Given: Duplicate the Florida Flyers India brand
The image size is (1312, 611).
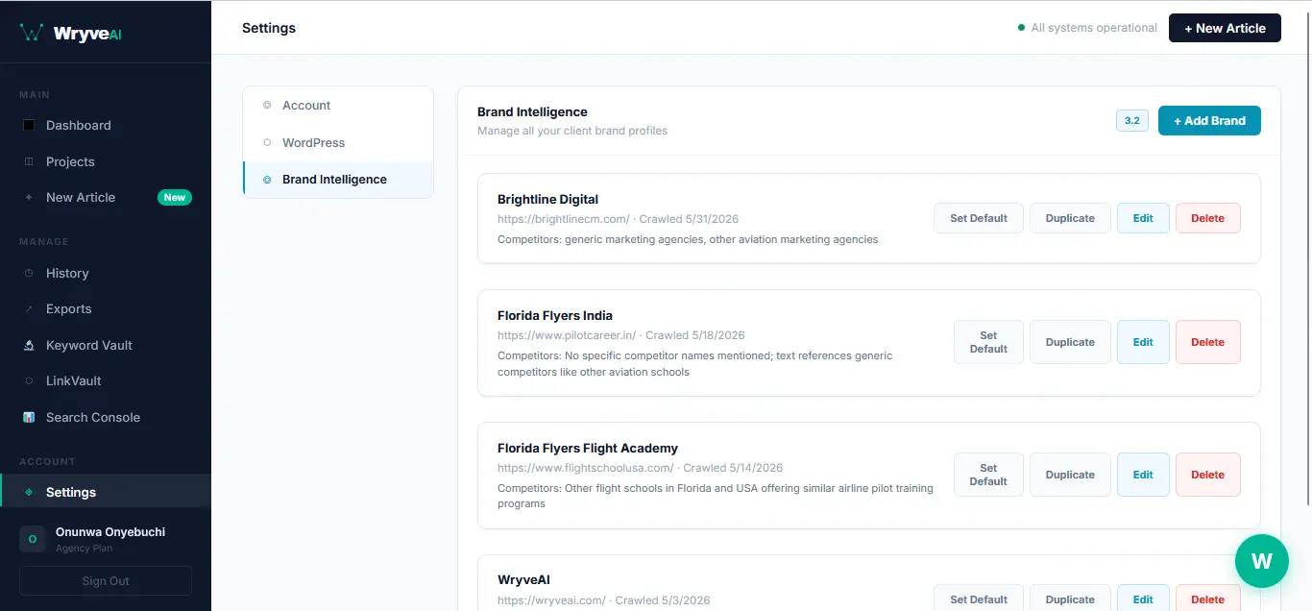Looking at the screenshot, I should [1070, 342].
